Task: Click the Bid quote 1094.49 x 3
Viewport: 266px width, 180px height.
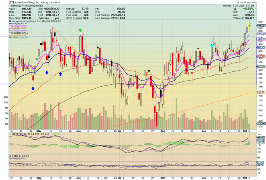Action: point(52,12)
